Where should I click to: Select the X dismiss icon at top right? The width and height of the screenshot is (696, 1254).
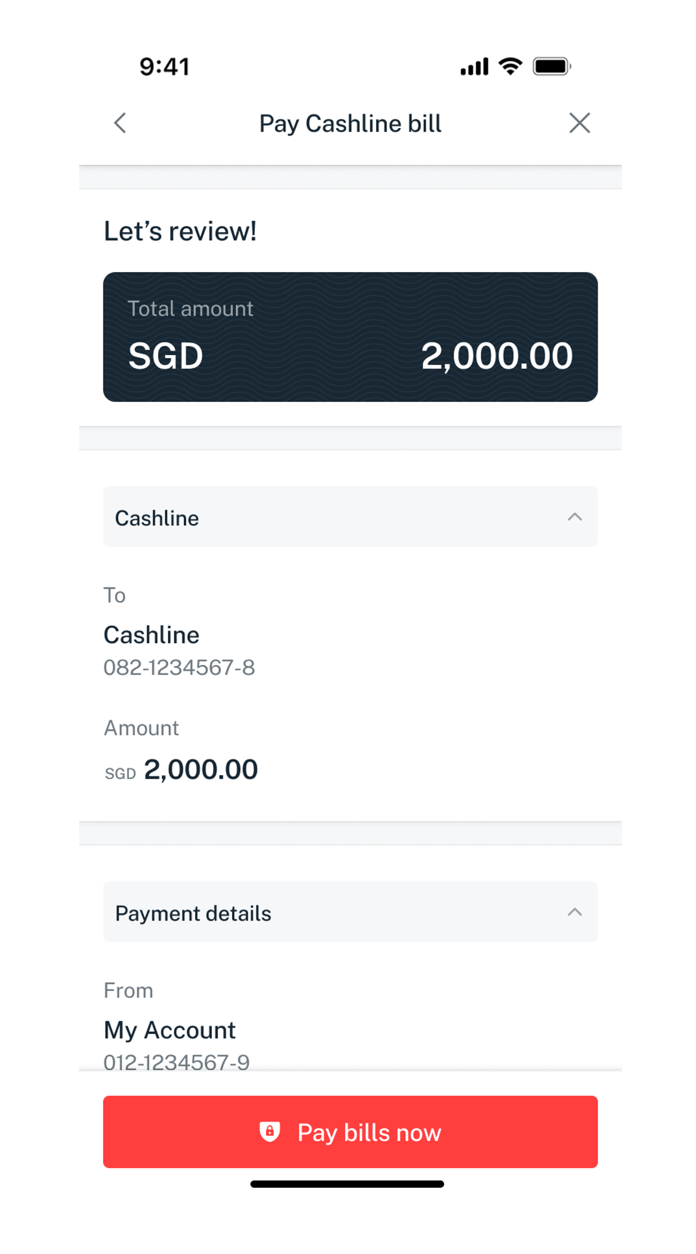coord(579,123)
